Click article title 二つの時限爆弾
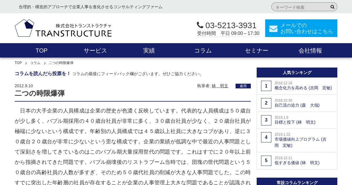Screen dimensions: 352x185 [x=40, y=93]
